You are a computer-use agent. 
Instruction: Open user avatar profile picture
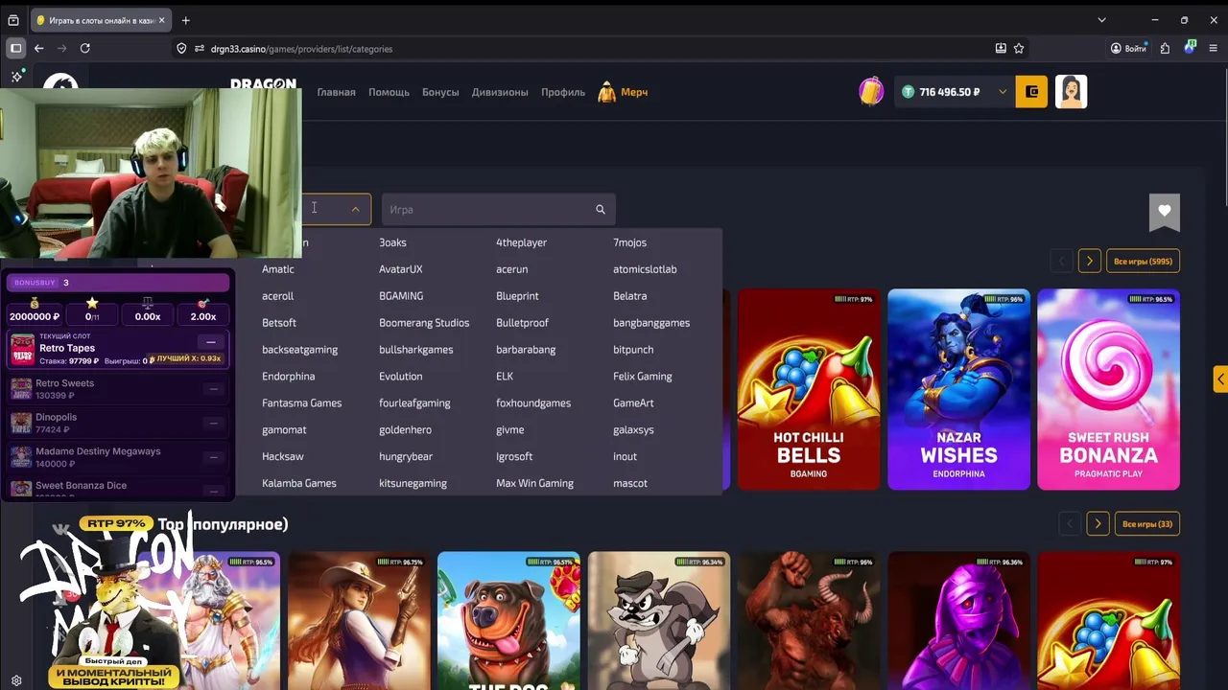pos(1072,92)
